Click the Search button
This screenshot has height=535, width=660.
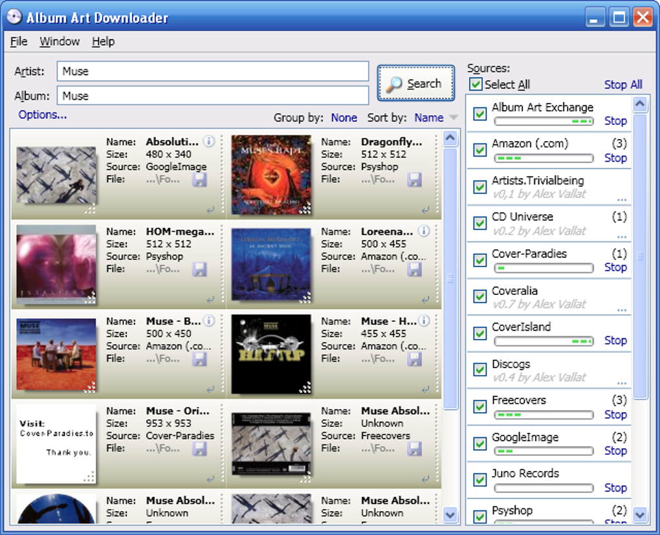416,83
